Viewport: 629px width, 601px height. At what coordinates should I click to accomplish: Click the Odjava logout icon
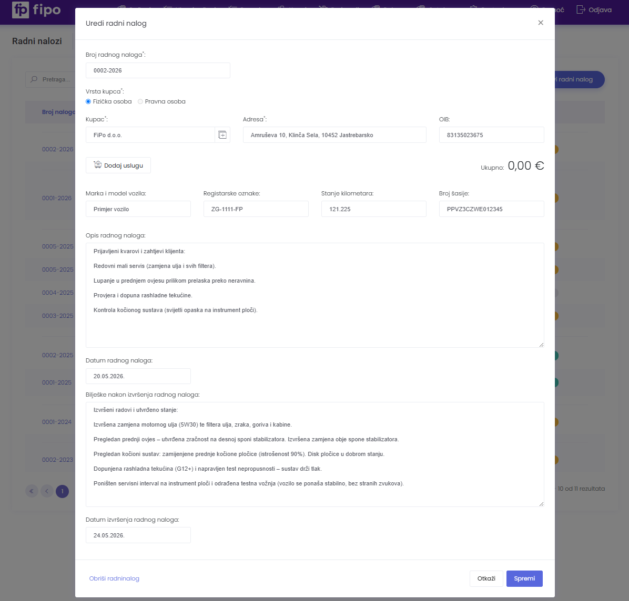pyautogui.click(x=581, y=9)
